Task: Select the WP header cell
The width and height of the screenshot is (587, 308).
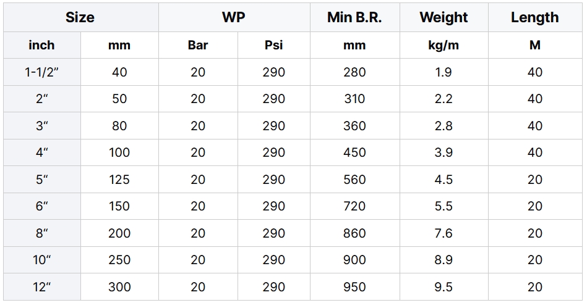Action: [234, 17]
